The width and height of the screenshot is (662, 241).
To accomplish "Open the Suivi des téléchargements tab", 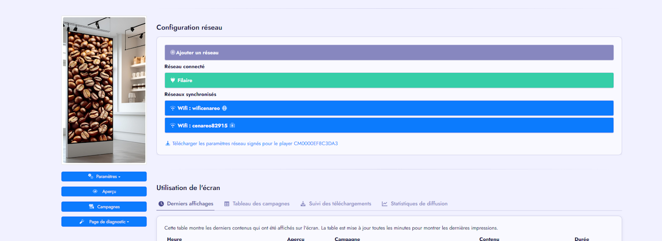I will pyautogui.click(x=336, y=204).
